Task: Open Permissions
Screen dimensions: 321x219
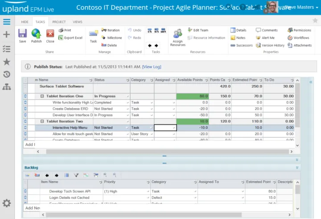Action: click(x=299, y=30)
